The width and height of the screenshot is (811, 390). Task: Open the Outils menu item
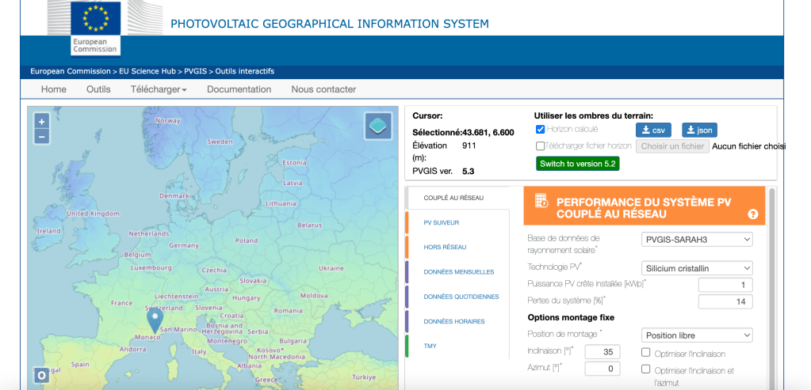click(x=98, y=89)
